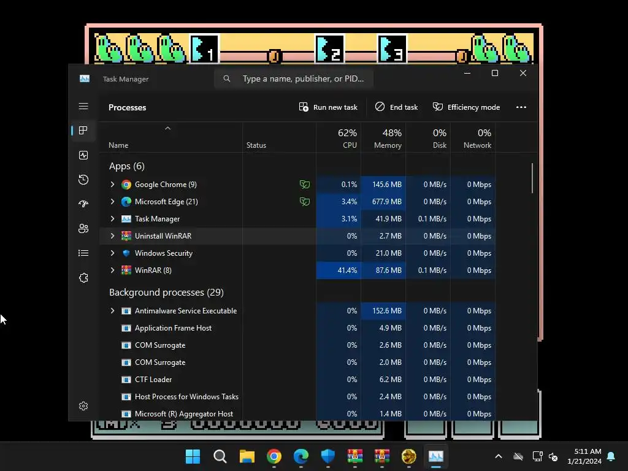Click the vertical scrollbar of process list
The image size is (628, 471).
coord(532,178)
